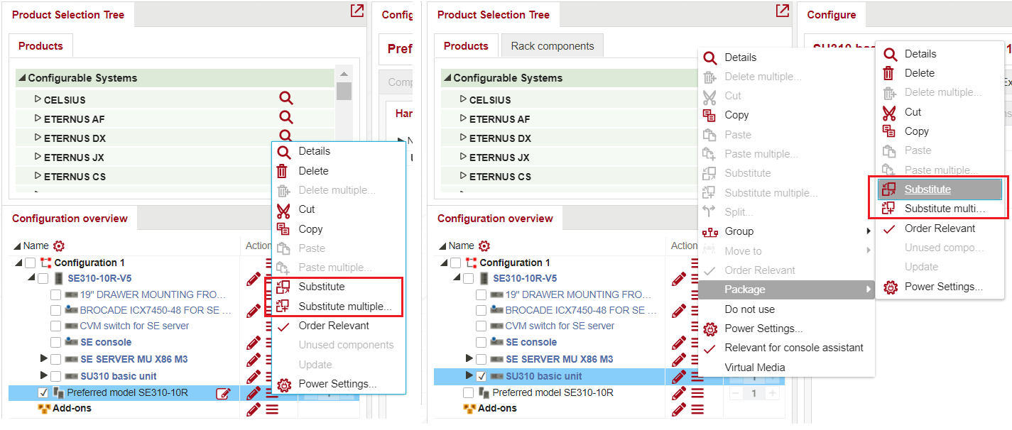Screen dimensions: 1012x430
Task: Pop out the Product Selection Tree having Rack components tab
Action: pyautogui.click(x=782, y=11)
